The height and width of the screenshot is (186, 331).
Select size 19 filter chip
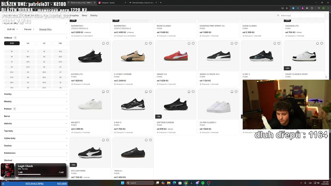click(12, 57)
